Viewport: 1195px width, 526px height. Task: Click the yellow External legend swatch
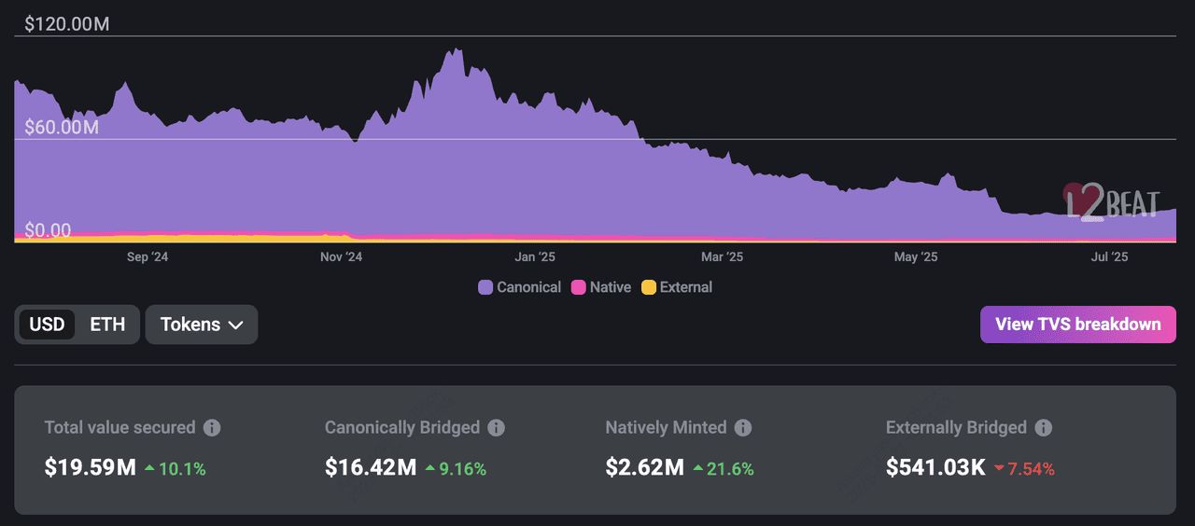click(649, 287)
